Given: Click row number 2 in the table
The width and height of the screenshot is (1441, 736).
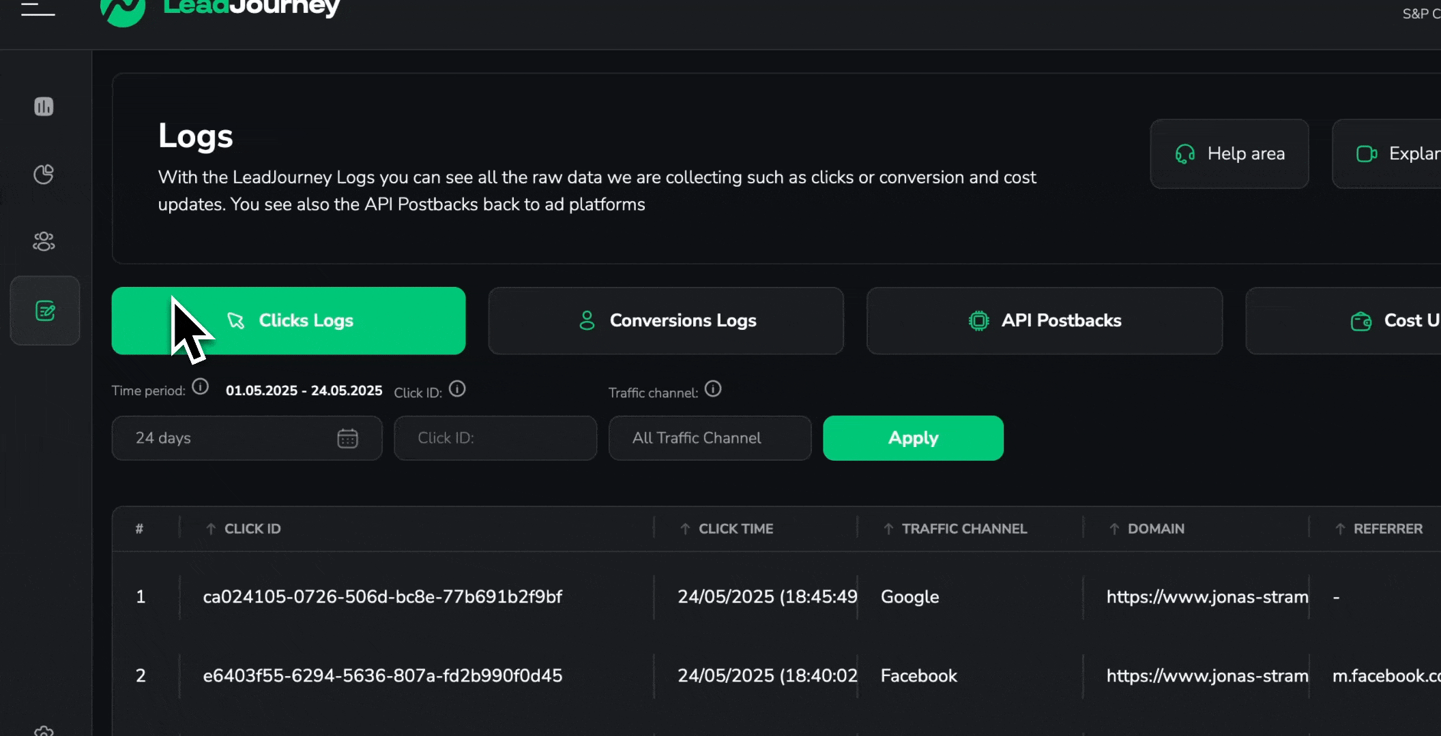Looking at the screenshot, I should coord(141,676).
